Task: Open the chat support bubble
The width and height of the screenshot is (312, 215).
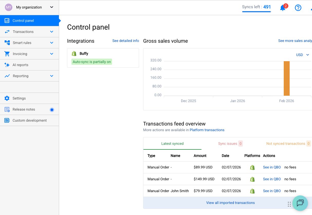Action: pos(300,203)
